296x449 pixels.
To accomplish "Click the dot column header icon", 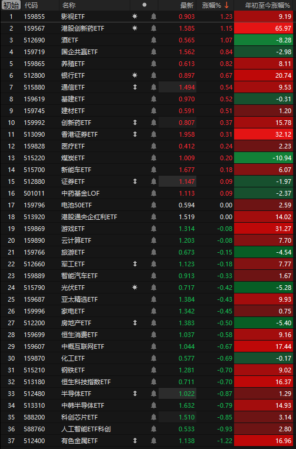I will (144, 5).
